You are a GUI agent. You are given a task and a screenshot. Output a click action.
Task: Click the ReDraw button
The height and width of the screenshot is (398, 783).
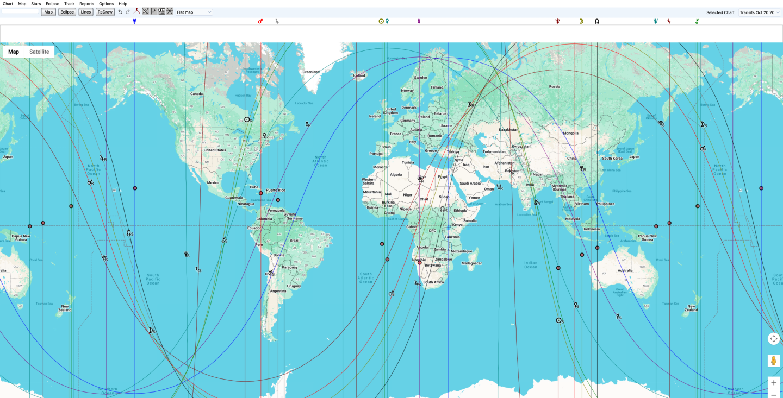[105, 12]
